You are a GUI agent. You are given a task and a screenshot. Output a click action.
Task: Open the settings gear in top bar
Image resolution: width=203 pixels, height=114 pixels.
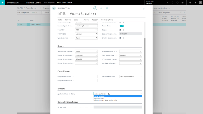pyautogui.click(x=190, y=2)
